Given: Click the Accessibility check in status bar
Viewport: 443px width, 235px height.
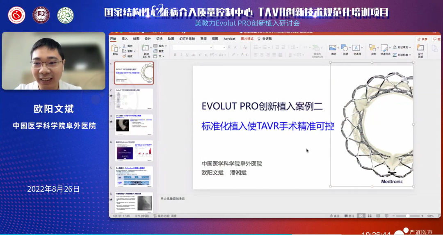Looking at the screenshot, I should 165,216.
